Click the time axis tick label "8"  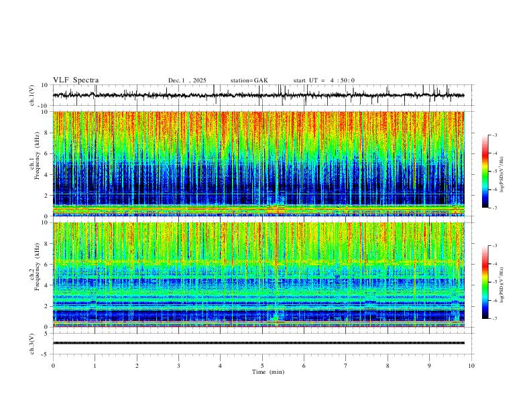click(388, 366)
